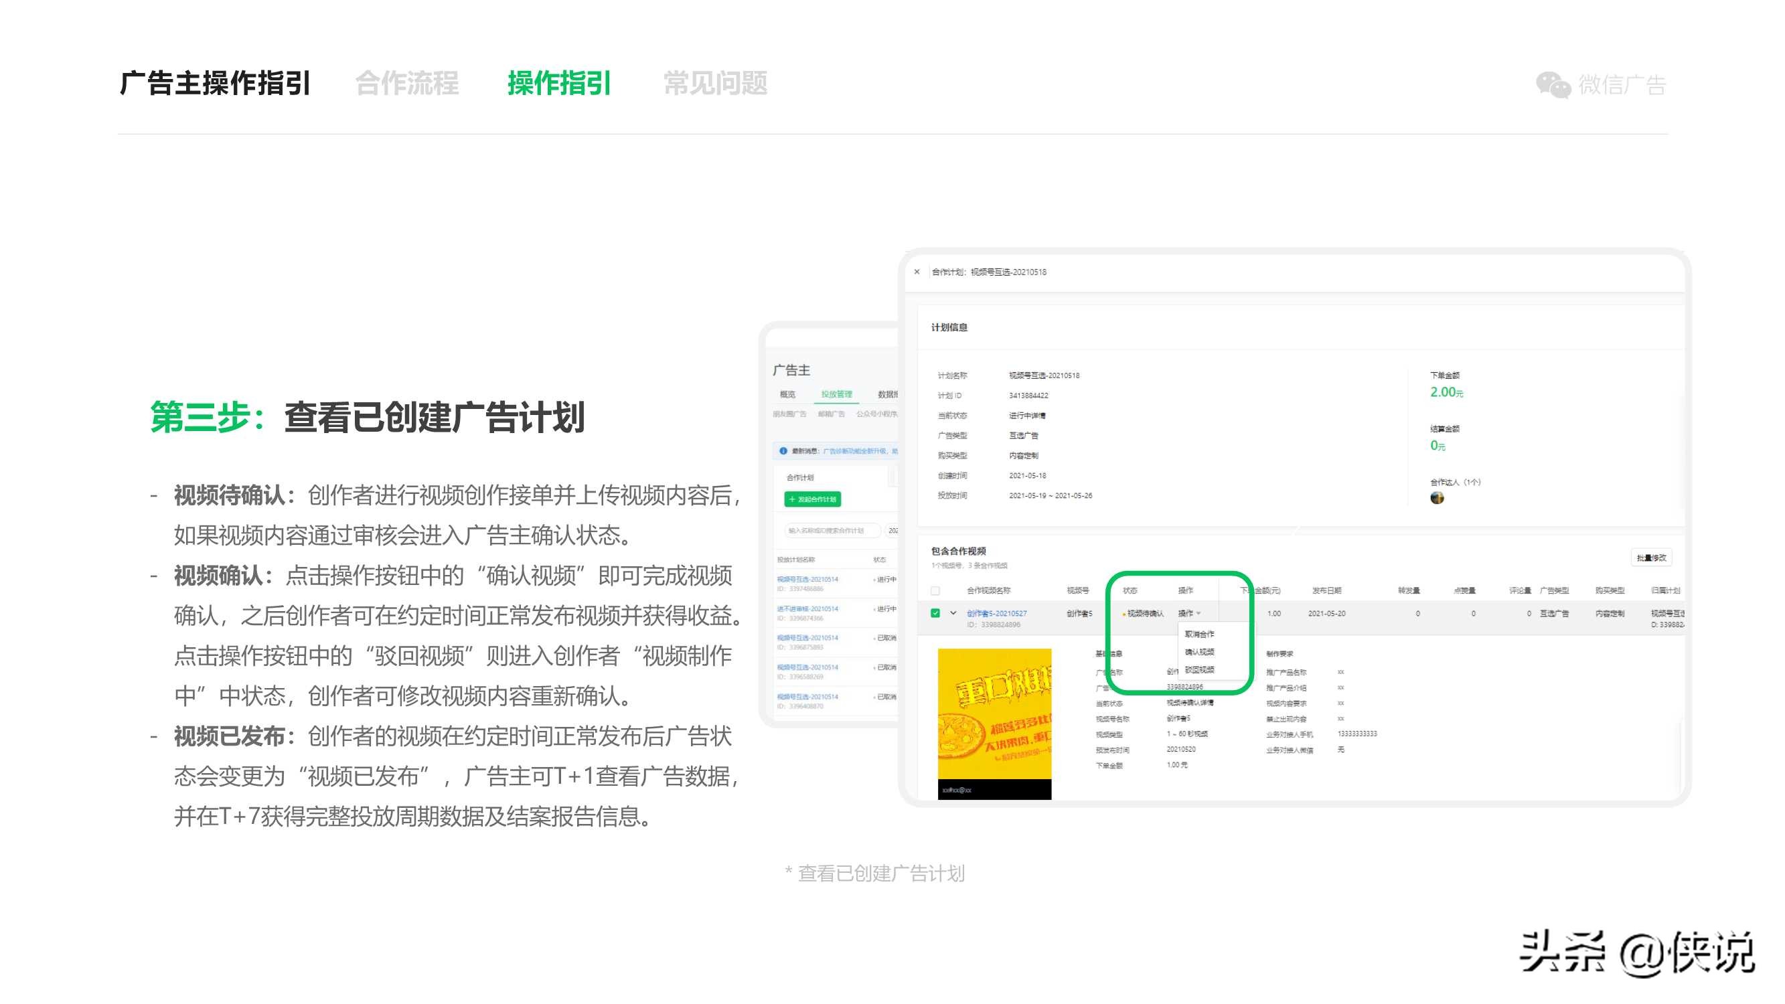Click the 互选广告 cell in the video row
Viewport: 1785px width, 1004px height.
pos(1553,613)
